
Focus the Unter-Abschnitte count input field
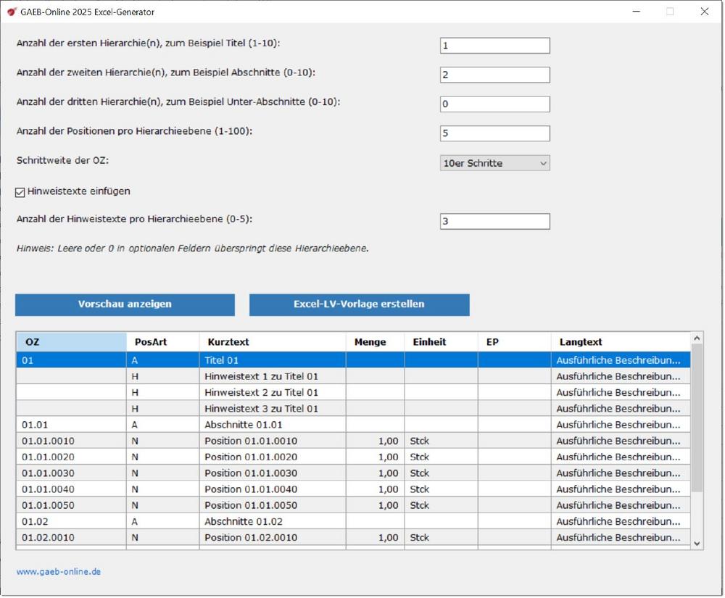click(x=494, y=104)
